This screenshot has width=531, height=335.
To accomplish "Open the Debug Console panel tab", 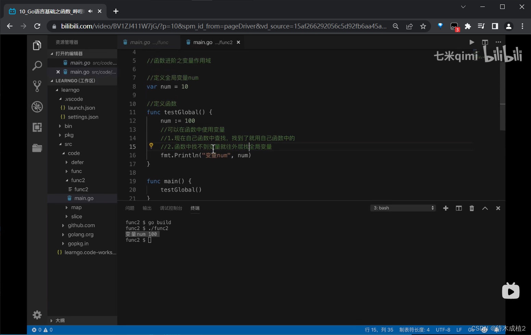I will coord(171,208).
